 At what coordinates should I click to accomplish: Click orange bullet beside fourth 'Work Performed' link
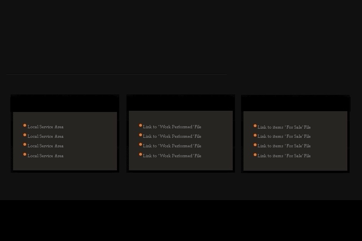click(140, 154)
